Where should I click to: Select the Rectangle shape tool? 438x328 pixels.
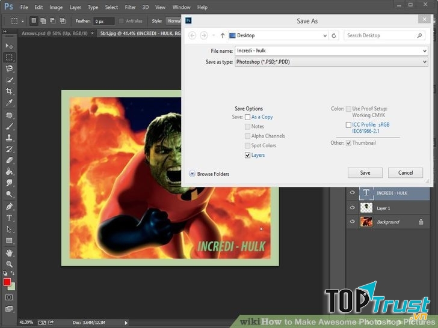(x=9, y=240)
